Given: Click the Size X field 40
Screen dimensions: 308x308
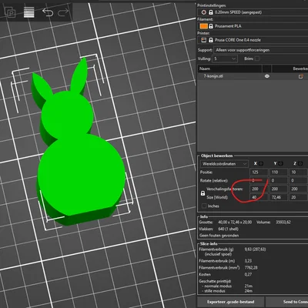Looking at the screenshot, I should click(x=259, y=197).
